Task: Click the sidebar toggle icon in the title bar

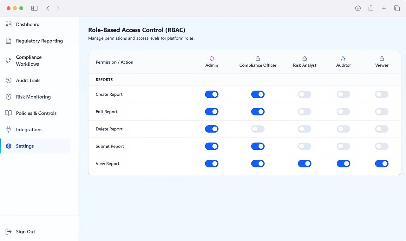Action: point(35,8)
